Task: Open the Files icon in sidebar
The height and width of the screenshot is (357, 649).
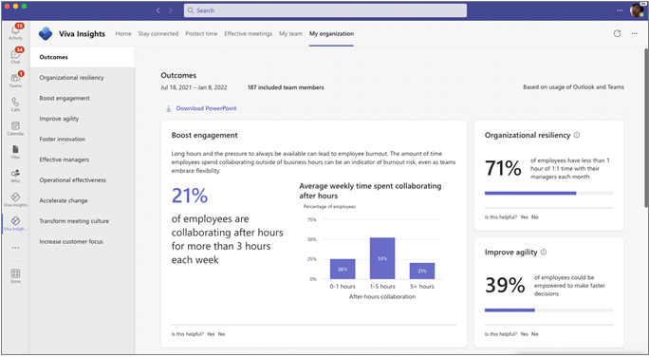Action: coord(15,151)
